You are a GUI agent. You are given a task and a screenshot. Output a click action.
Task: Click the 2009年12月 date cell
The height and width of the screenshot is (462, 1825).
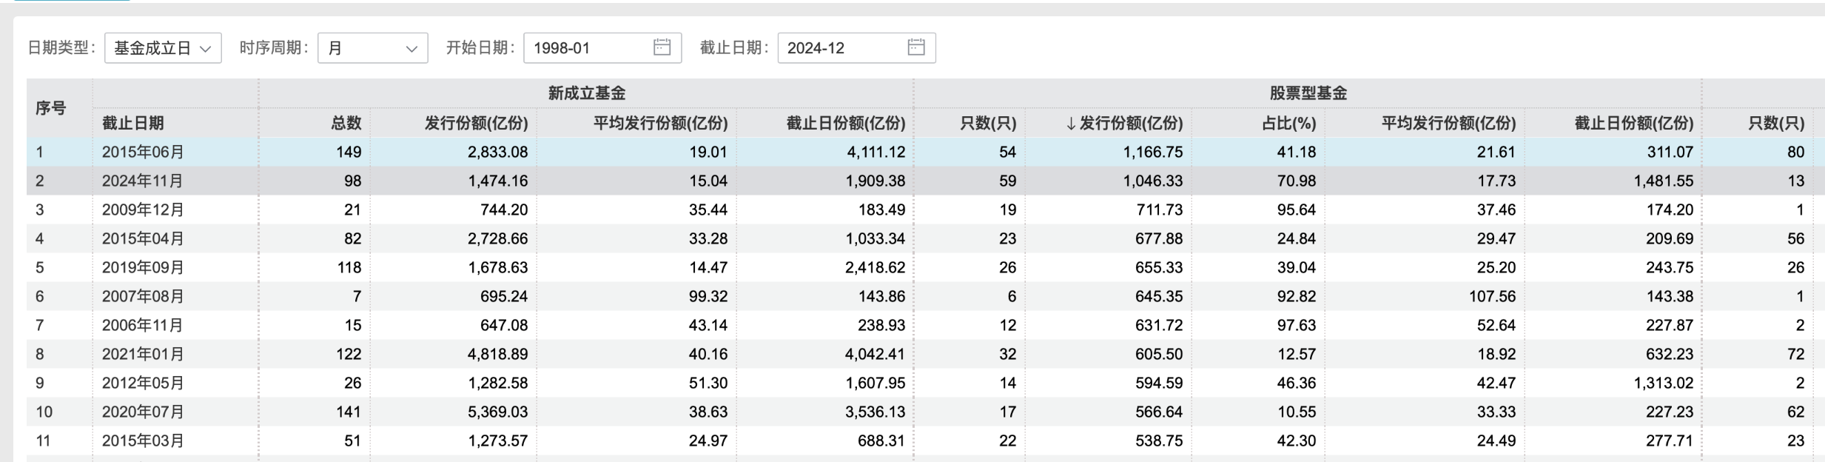point(143,210)
